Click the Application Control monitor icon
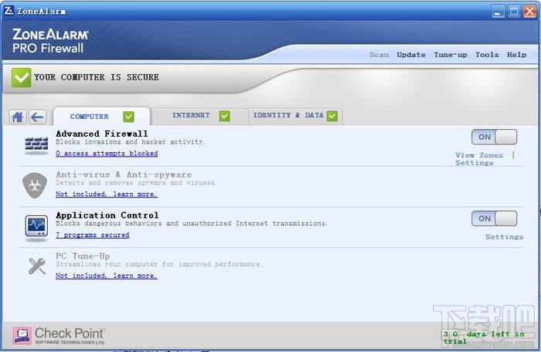The image size is (541, 352). (36, 226)
